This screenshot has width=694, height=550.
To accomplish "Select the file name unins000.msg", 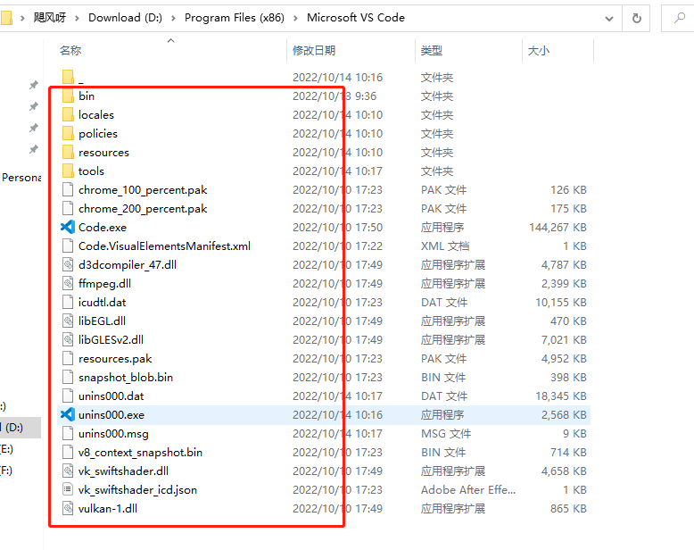I will (113, 434).
